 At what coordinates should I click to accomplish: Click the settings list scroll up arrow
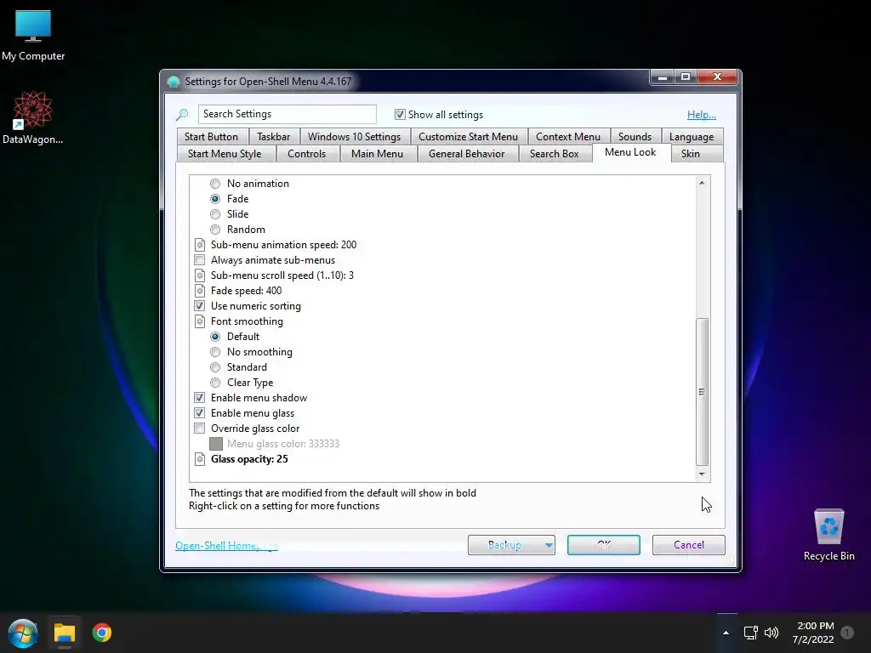coord(702,183)
